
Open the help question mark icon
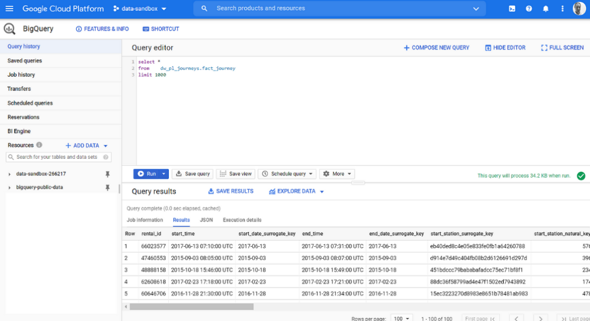529,9
